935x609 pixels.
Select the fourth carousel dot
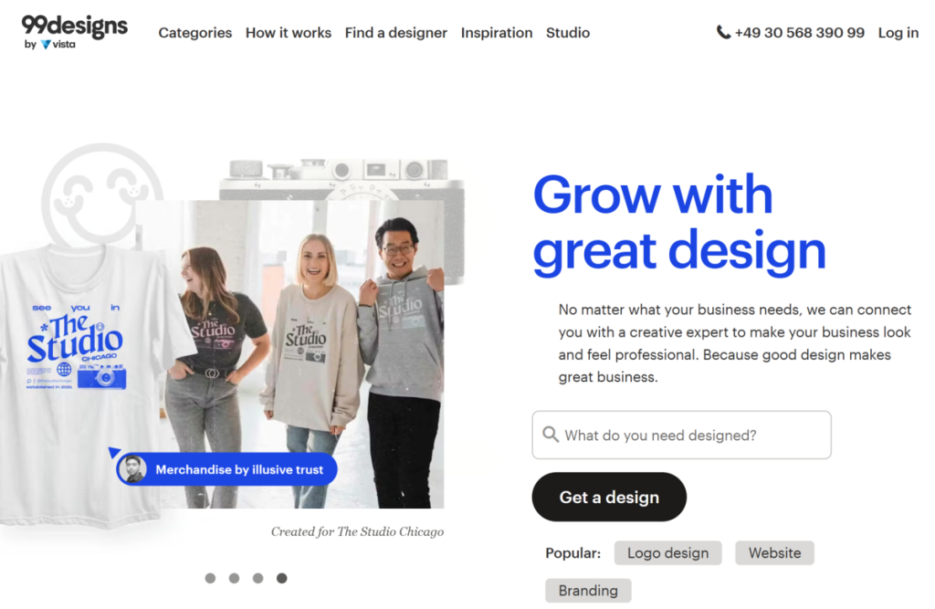281,578
